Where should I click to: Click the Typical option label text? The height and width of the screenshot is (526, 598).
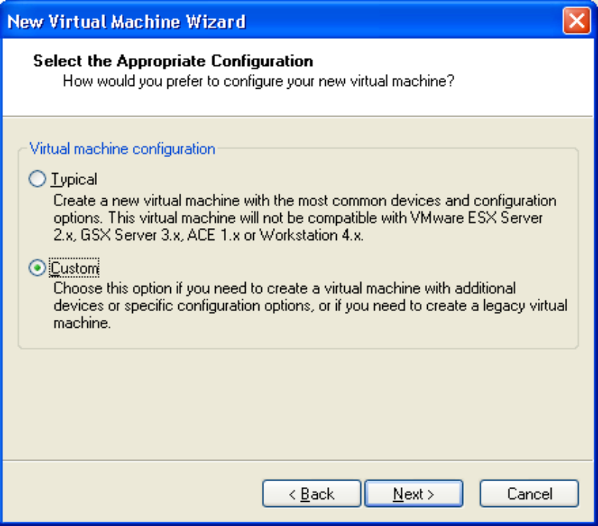(74, 179)
